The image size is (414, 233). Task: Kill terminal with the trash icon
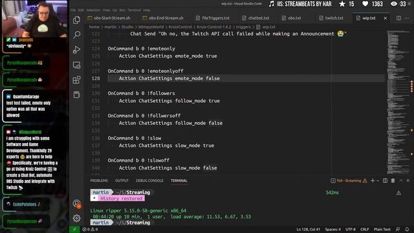point(393,181)
